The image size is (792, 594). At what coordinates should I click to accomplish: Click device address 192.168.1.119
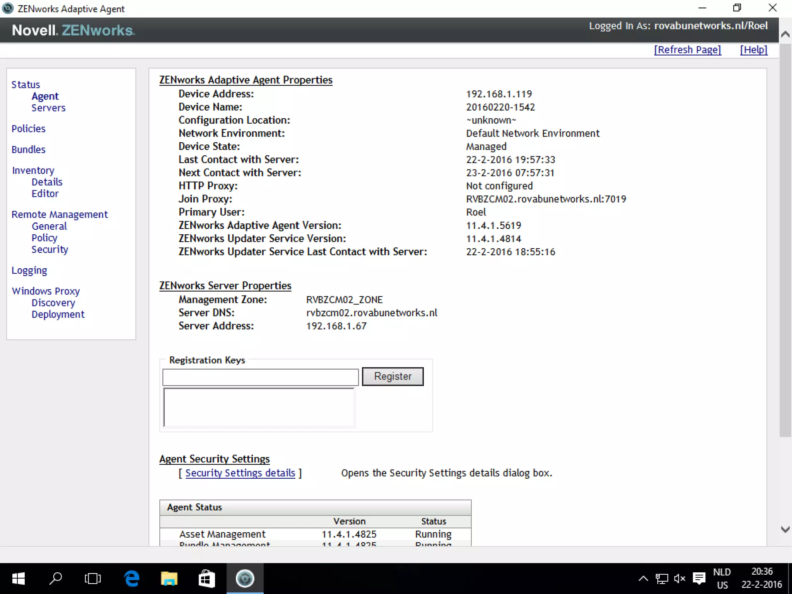tap(499, 94)
